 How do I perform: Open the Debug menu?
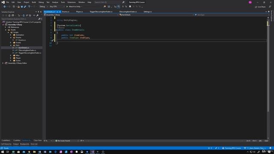coord(41,2)
